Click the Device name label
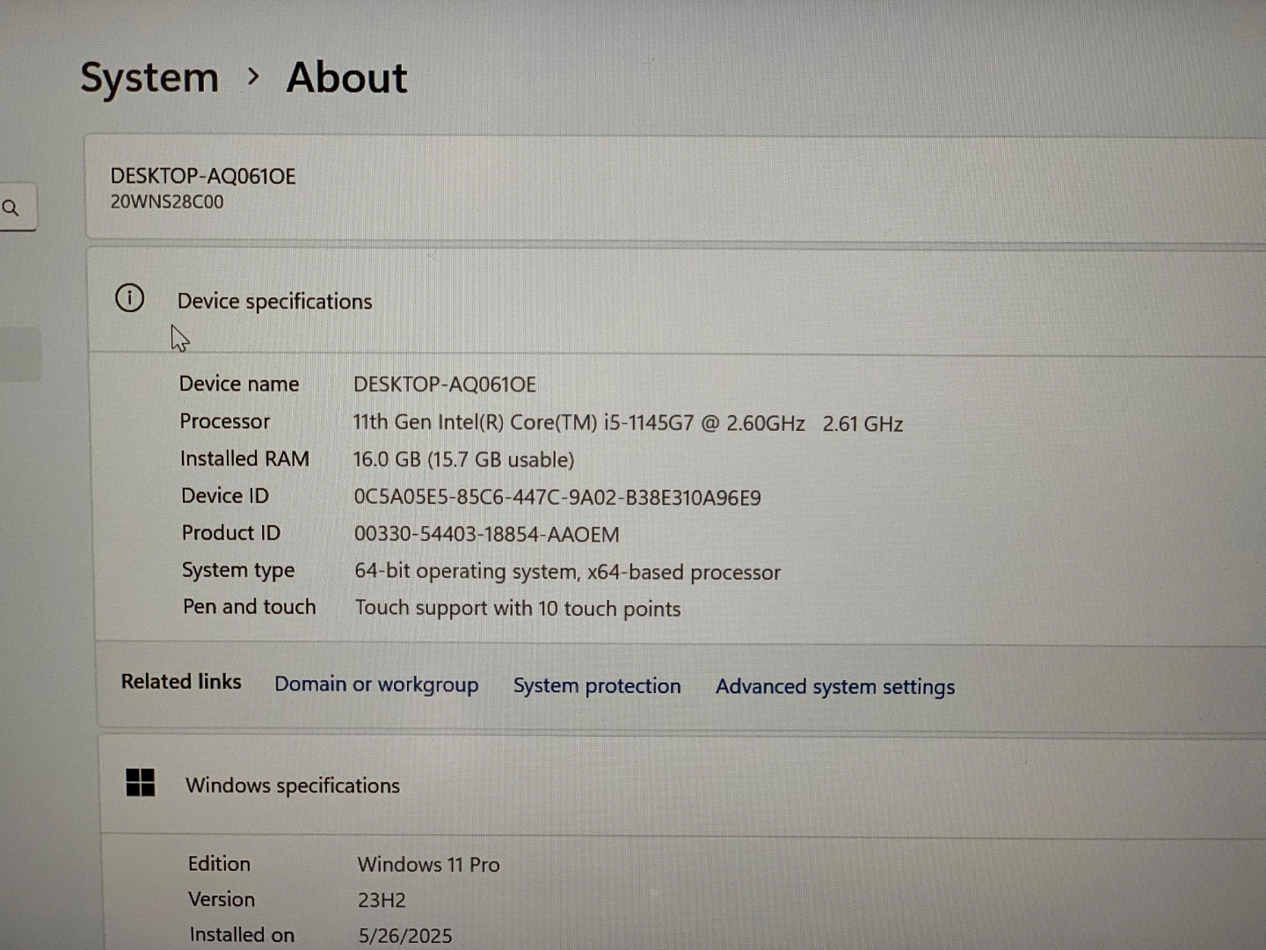 [239, 384]
